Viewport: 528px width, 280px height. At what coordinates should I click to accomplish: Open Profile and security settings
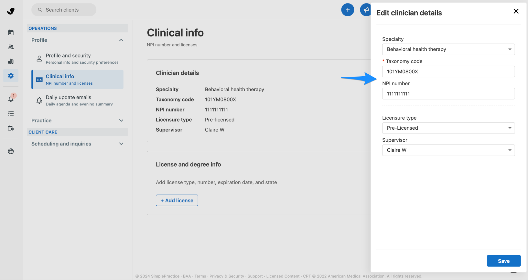(77, 59)
